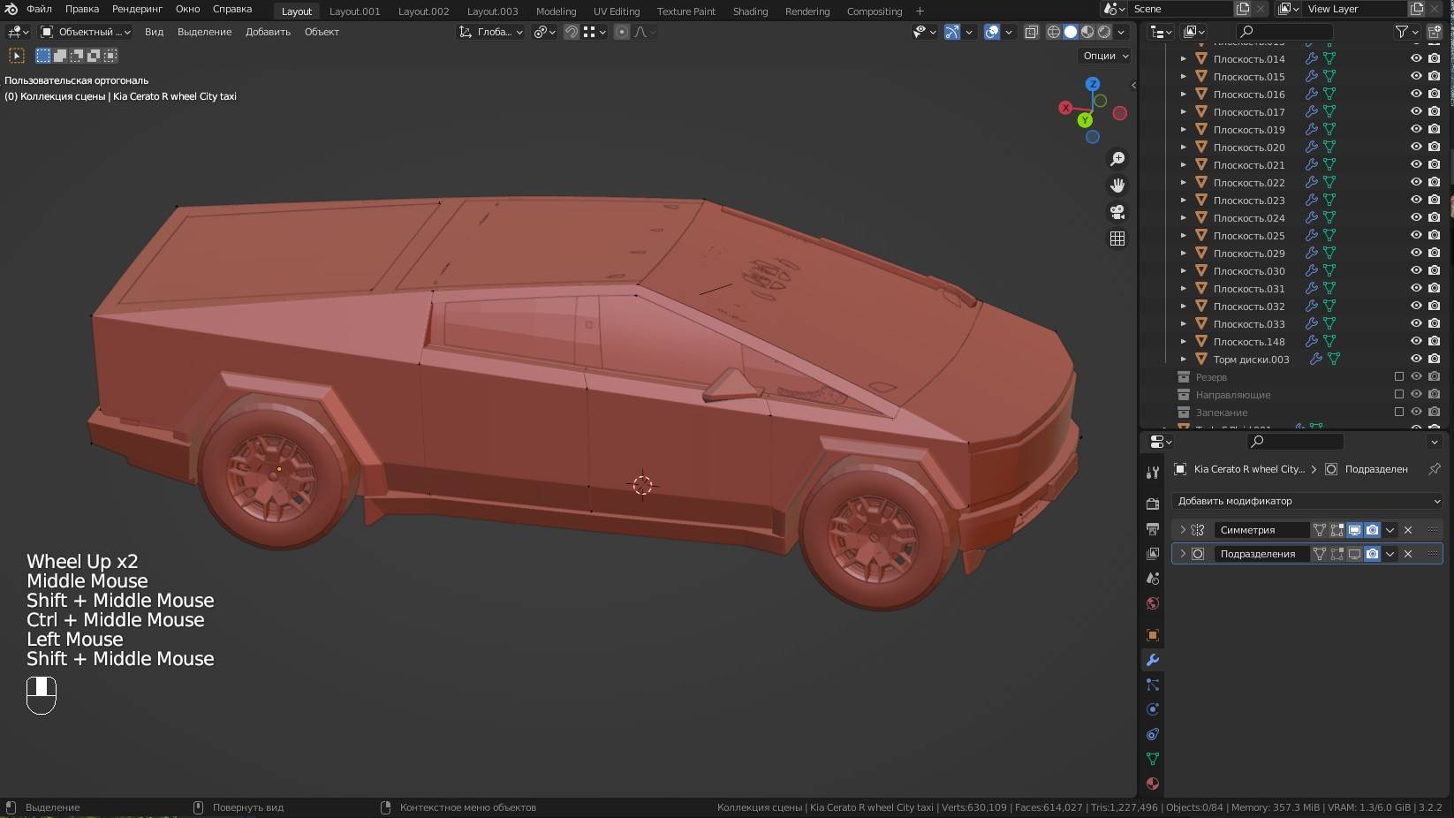This screenshot has width=1454, height=818.
Task: Open the Particles properties tab
Action: (1152, 685)
